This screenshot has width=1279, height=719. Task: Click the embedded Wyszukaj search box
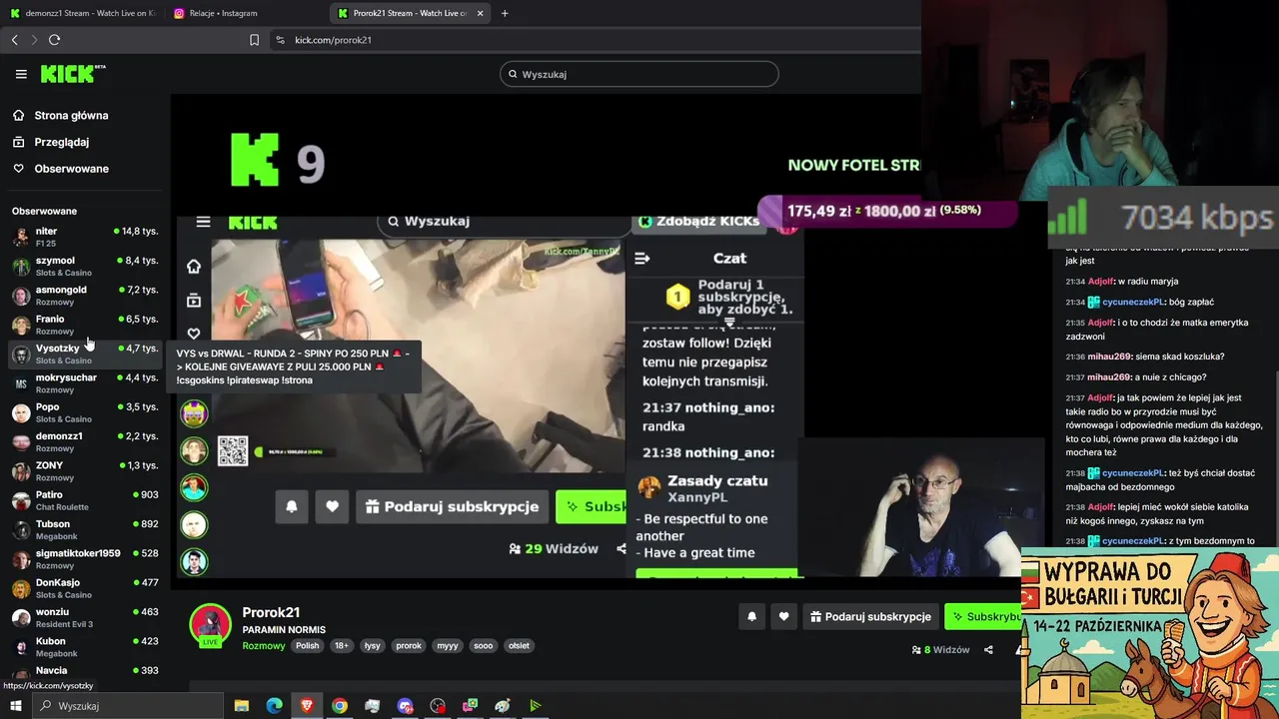click(503, 222)
